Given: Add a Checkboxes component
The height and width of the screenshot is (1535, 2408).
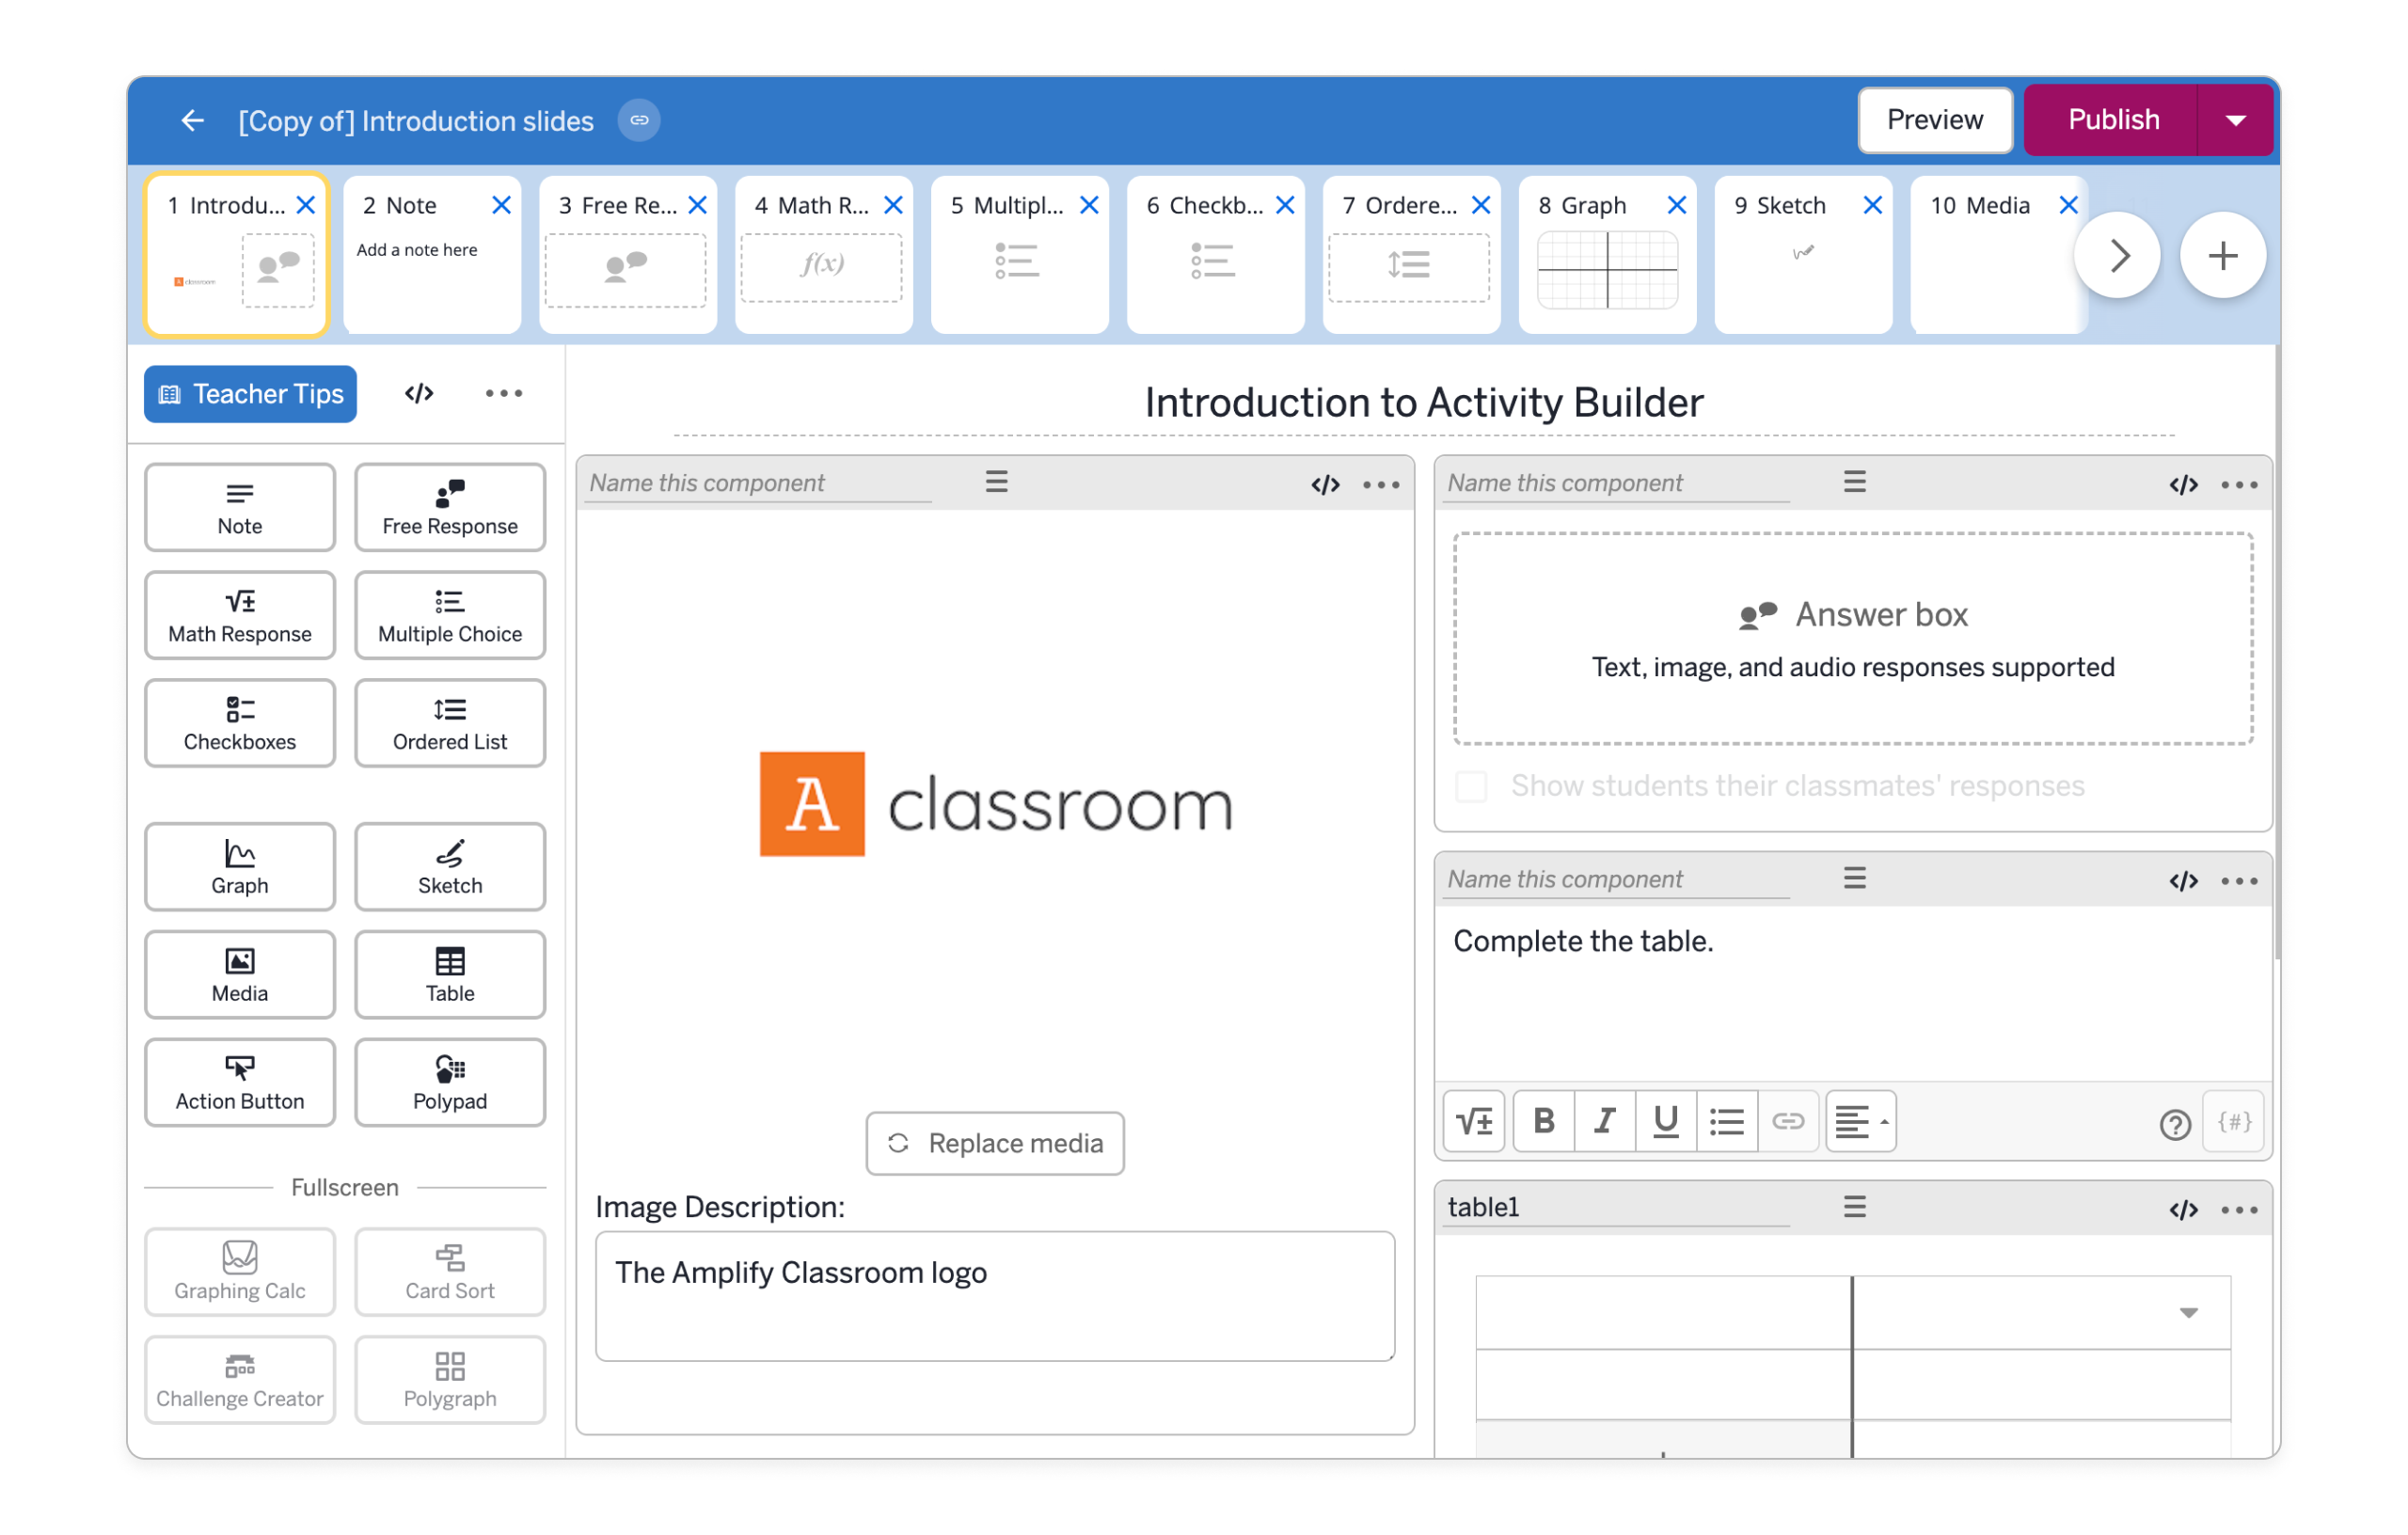Looking at the screenshot, I should click(240, 724).
